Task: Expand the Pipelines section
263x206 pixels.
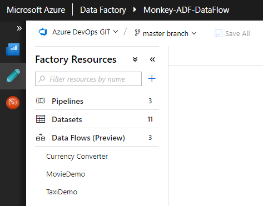Action: coord(97,101)
